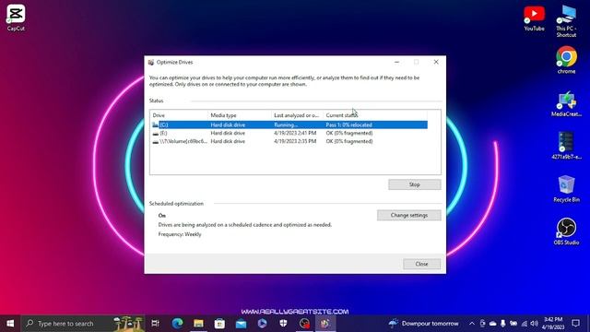
Task: Open Windows Security shield on taskbar
Action: tap(283, 324)
